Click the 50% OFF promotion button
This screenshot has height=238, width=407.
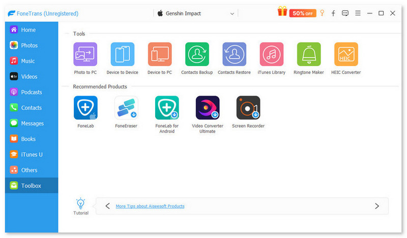pos(303,13)
